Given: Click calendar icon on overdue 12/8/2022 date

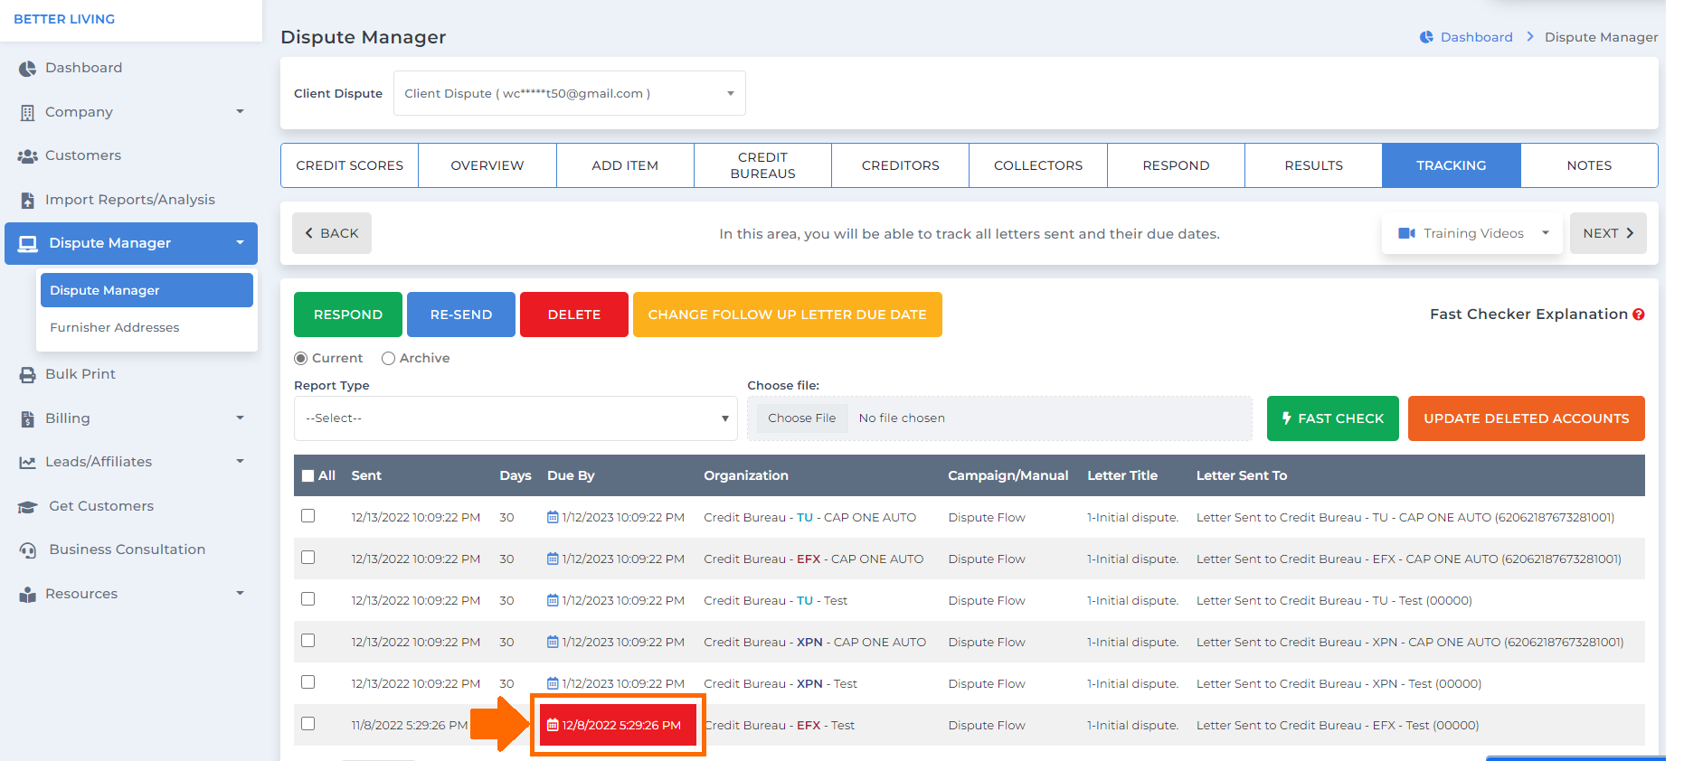Looking at the screenshot, I should [x=553, y=725].
